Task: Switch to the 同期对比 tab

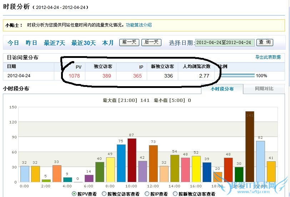Action: 264,89
